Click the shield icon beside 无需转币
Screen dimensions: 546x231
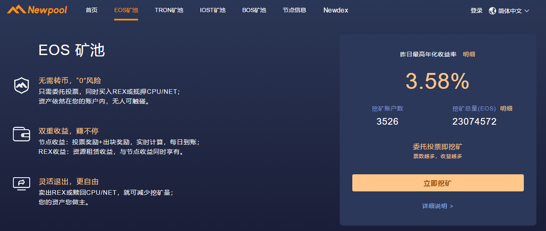pos(21,85)
